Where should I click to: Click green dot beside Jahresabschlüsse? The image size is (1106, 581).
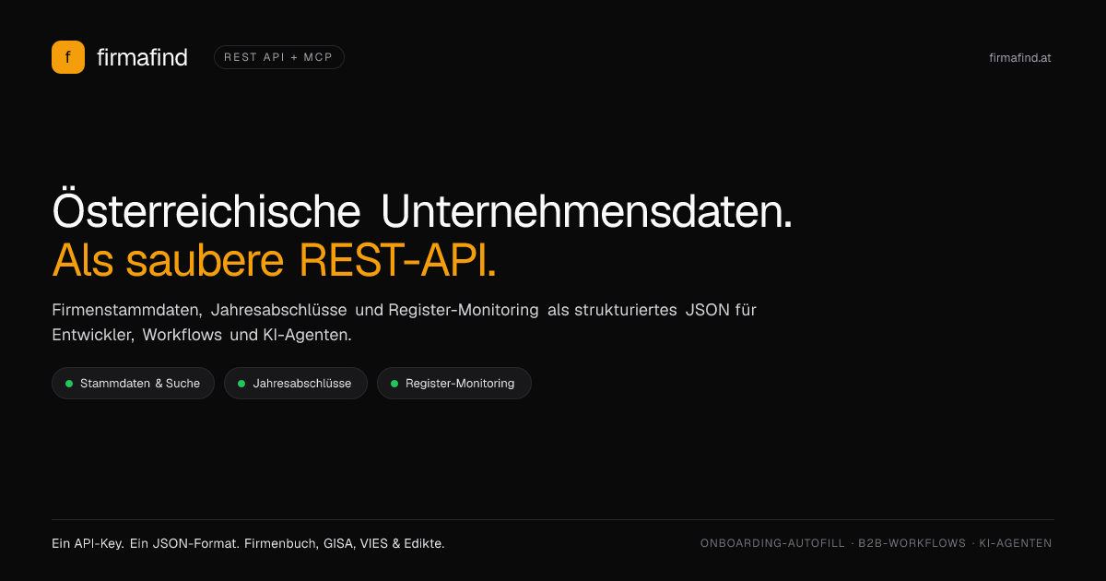click(241, 384)
